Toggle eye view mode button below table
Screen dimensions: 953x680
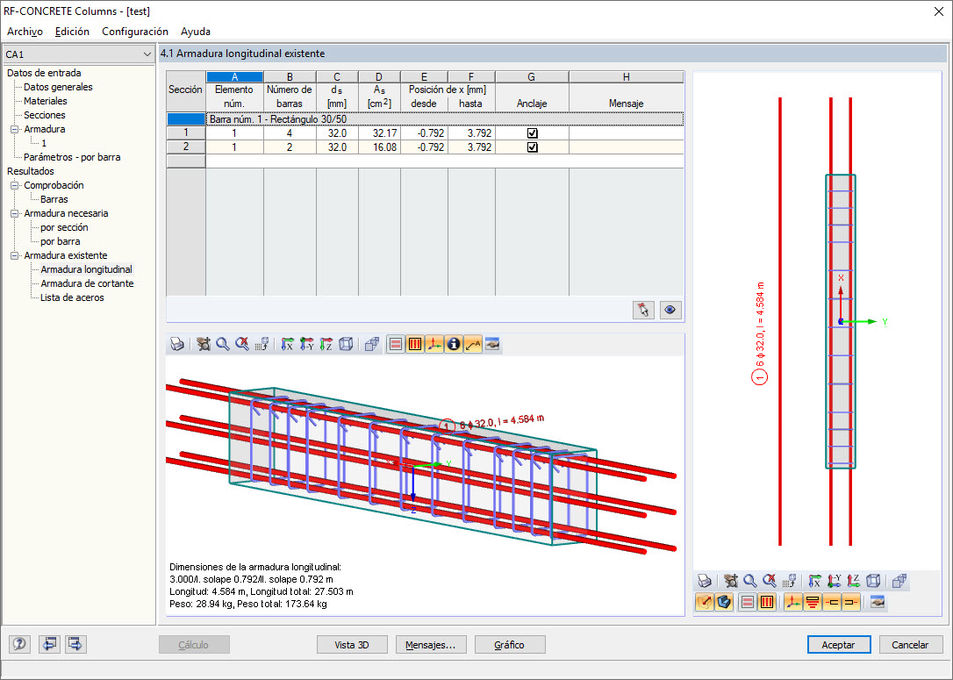click(x=670, y=310)
